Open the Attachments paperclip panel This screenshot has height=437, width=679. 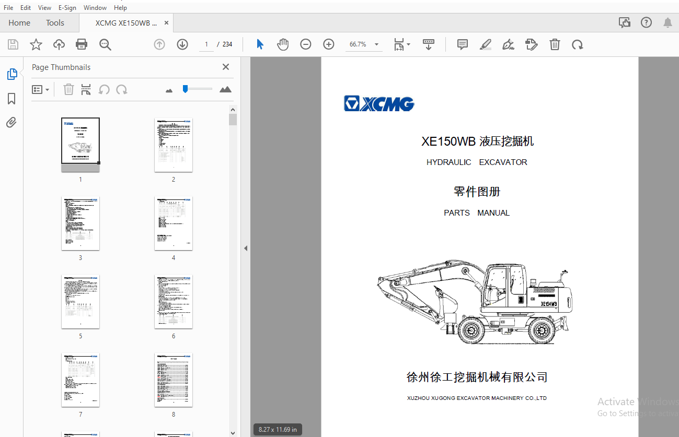click(11, 123)
